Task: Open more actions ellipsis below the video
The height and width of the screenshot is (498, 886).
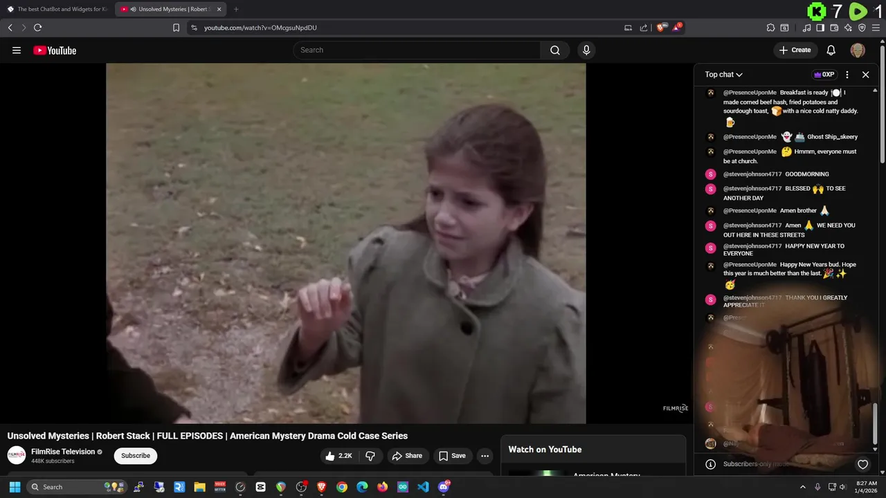Action: click(485, 456)
